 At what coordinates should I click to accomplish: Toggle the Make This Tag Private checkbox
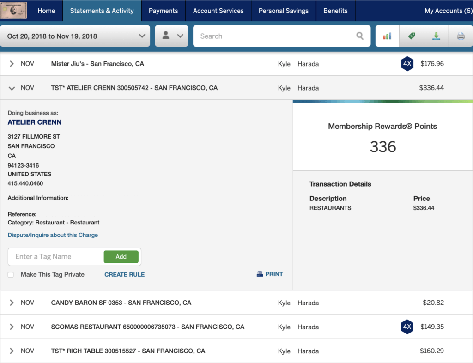pos(11,275)
